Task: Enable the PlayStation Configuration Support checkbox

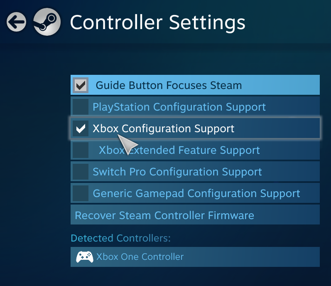Action: [81, 107]
